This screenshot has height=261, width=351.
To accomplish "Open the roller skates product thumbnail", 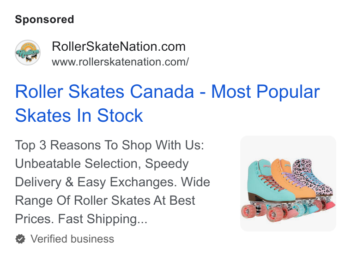I will point(288,184).
